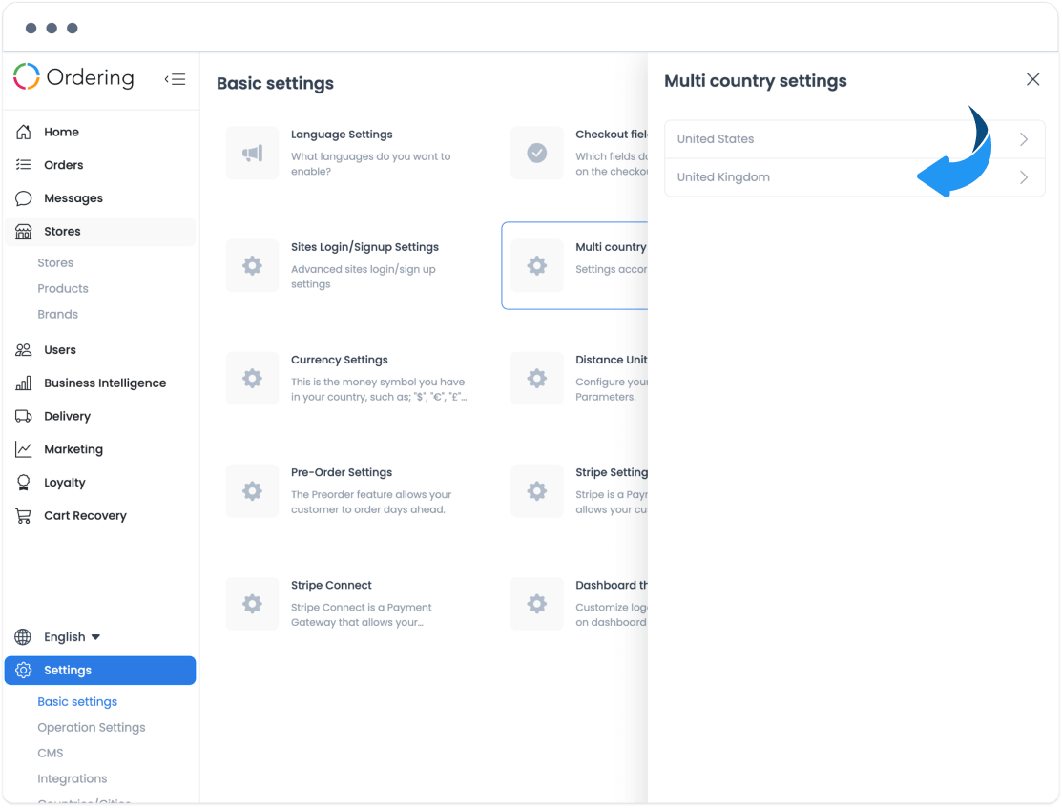Click the Basic settings page heading
This screenshot has height=808, width=1062.
point(275,83)
